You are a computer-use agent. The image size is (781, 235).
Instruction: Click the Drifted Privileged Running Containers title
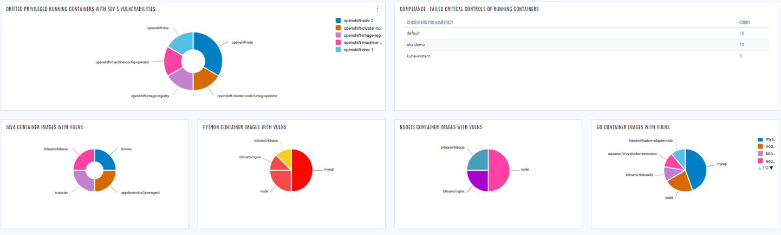pyautogui.click(x=81, y=9)
